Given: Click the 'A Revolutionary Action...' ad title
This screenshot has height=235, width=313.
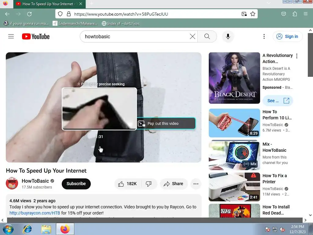Looking at the screenshot, I should pos(278,58).
